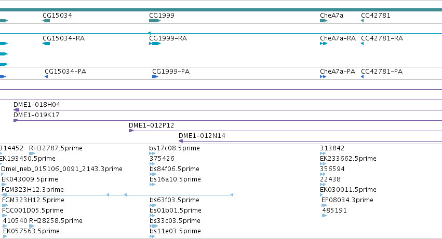Select BAC clone DME1-012N14
This screenshot has width=442, height=239.
(x=202, y=136)
